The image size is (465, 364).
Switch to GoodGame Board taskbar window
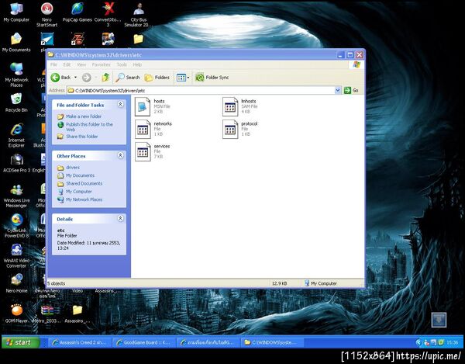pyautogui.click(x=144, y=342)
